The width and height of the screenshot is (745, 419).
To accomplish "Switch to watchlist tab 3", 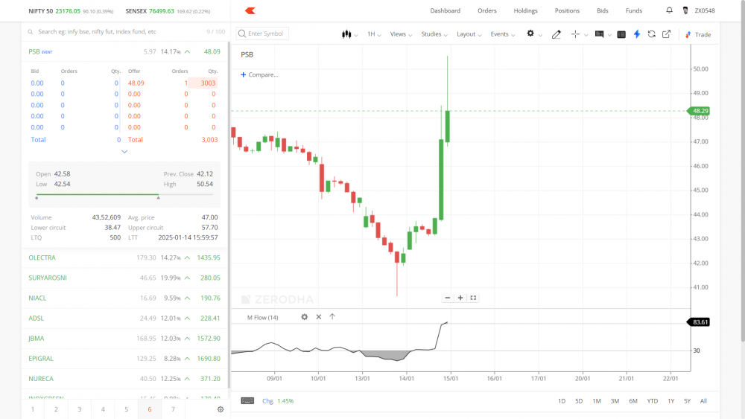I will pos(80,409).
